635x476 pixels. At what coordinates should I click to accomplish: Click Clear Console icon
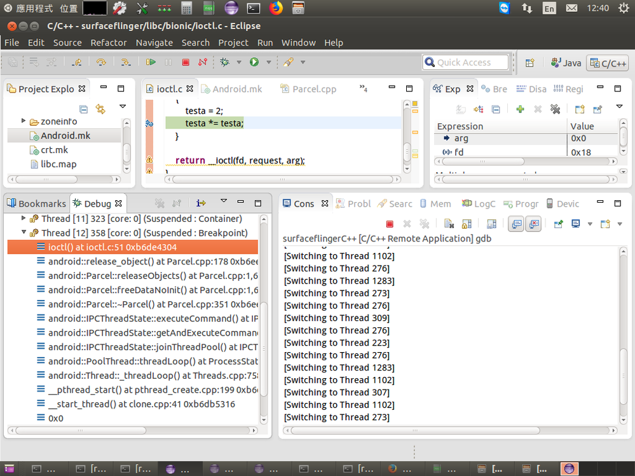click(449, 224)
